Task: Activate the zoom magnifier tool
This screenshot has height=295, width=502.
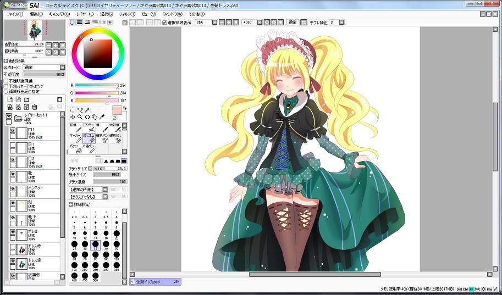Action: (80, 117)
